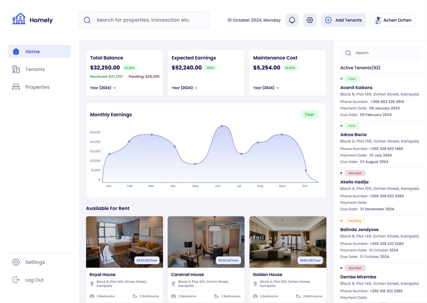Select tenant name Adroa Bacia
This screenshot has height=303, width=427.
[353, 135]
